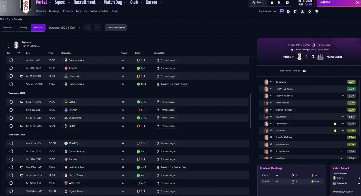
Task: Click Fulham badge in match header
Action: coord(300,56)
